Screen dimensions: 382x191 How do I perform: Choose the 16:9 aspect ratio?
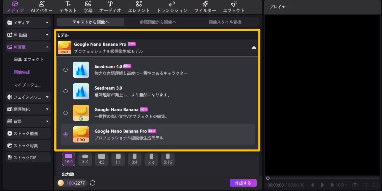click(x=69, y=159)
